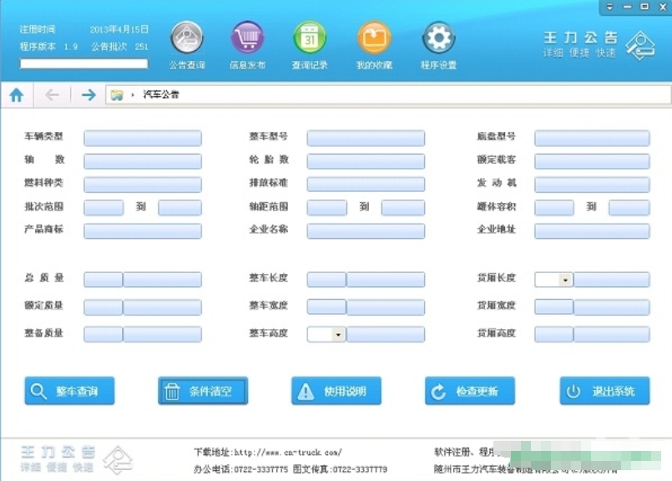Click the 整车查询 search button
The width and height of the screenshot is (672, 481).
[69, 390]
